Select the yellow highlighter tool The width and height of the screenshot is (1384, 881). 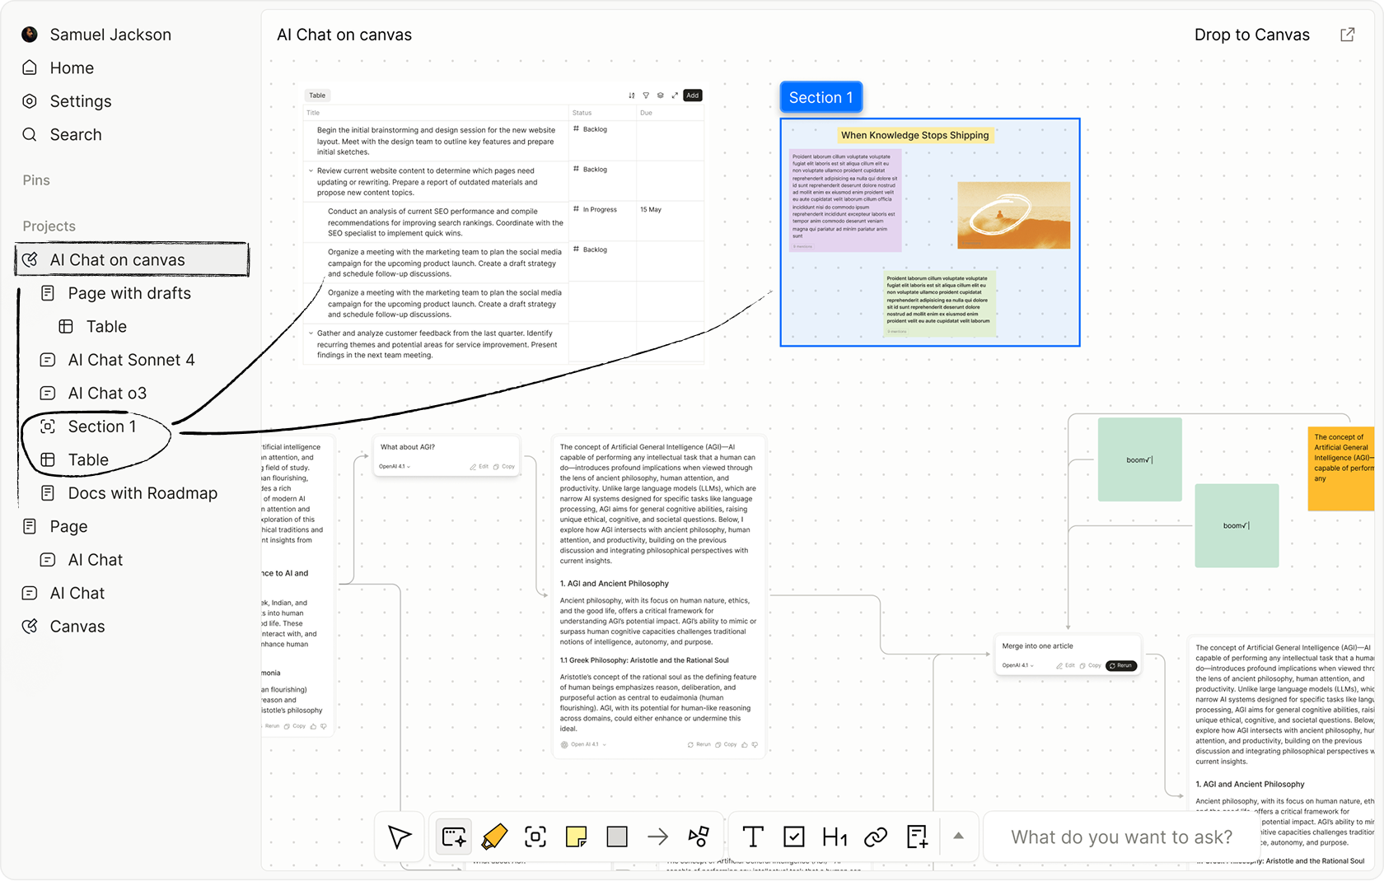coord(494,837)
